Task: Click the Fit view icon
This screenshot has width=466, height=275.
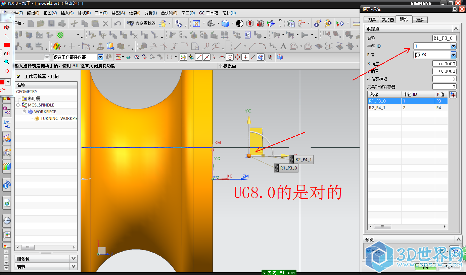Action: pos(196,23)
